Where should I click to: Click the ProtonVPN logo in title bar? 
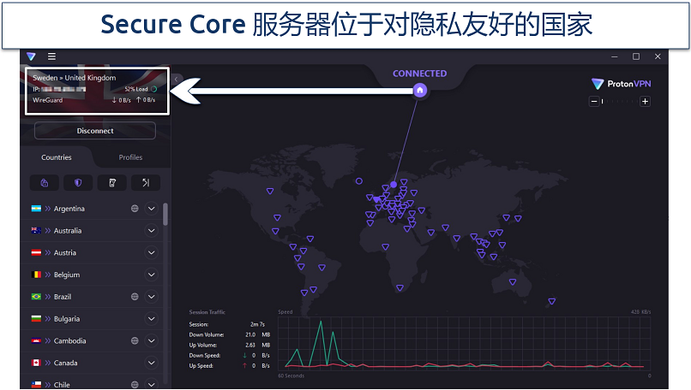point(32,56)
